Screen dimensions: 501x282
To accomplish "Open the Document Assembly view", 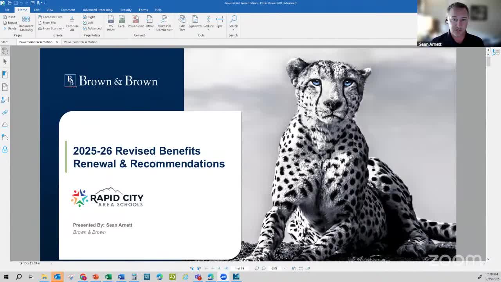I will [x=26, y=23].
